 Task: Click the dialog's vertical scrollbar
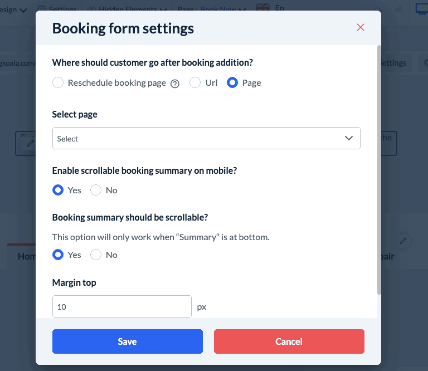380,167
